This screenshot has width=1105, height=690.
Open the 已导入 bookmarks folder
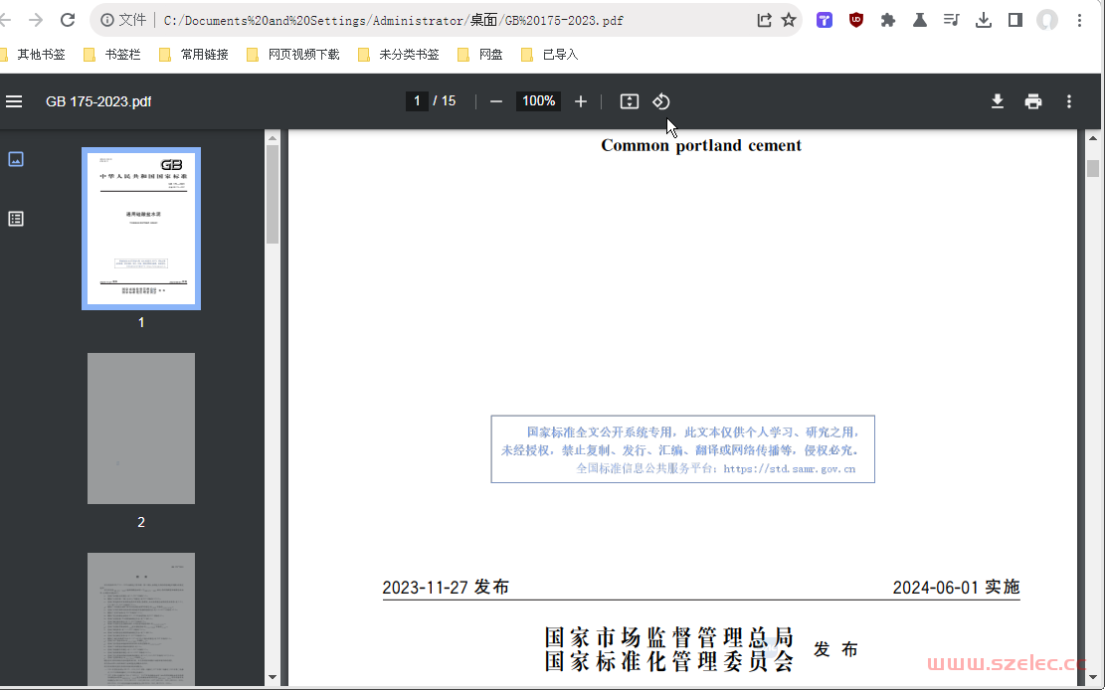tap(550, 55)
